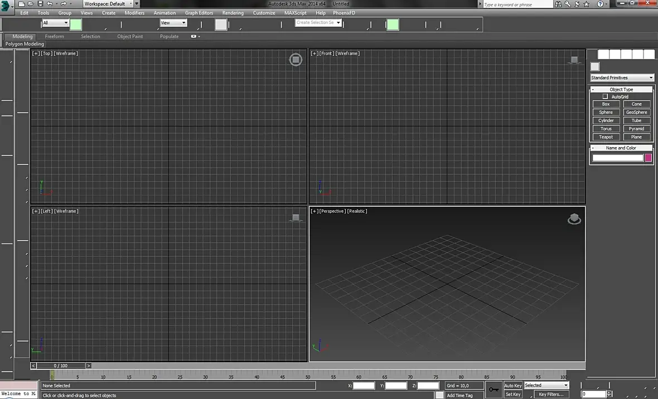Open the PhoenixFD menu
Viewport: 658px width, 399px height.
click(x=344, y=13)
